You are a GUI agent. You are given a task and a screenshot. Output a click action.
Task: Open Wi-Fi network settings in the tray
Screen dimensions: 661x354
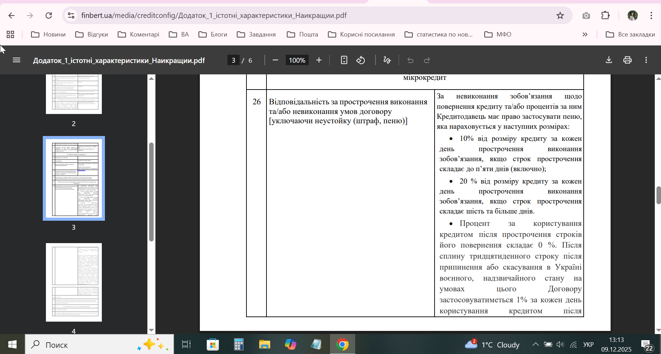573,344
